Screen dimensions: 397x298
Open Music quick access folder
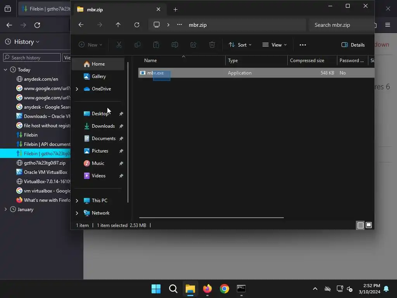[x=98, y=163]
